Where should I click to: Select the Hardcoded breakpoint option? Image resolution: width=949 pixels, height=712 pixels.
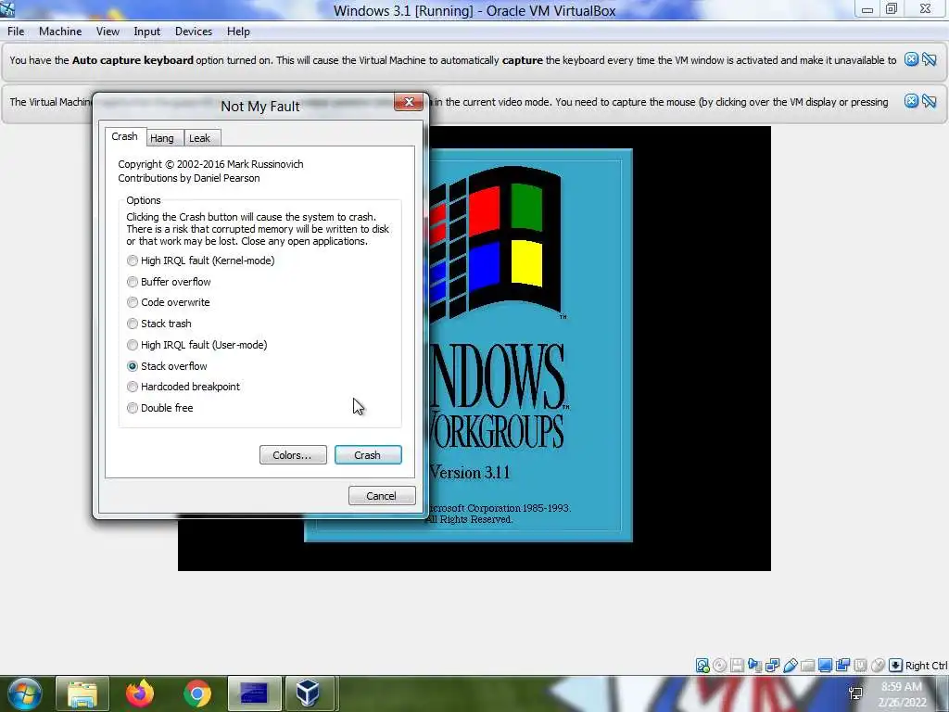183,387
